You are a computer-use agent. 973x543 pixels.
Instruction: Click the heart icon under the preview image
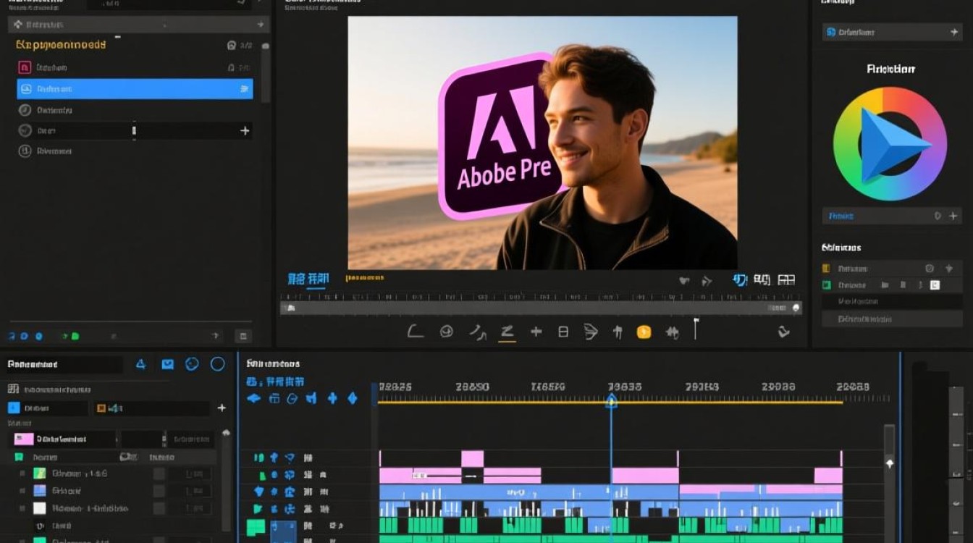tap(683, 280)
